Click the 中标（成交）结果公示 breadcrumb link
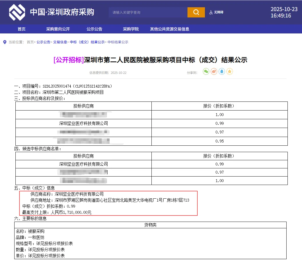 [87, 42]
